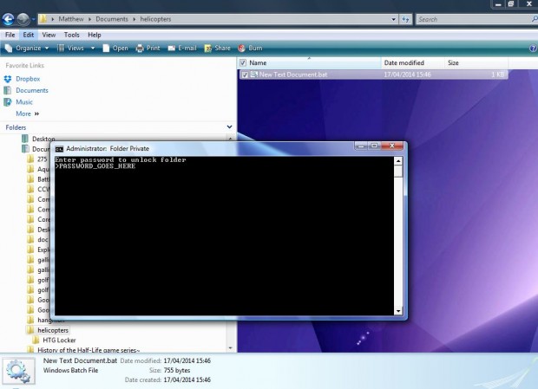Screen dimensions: 538x389
Task: Close the Folder Private console window
Action: click(x=392, y=146)
